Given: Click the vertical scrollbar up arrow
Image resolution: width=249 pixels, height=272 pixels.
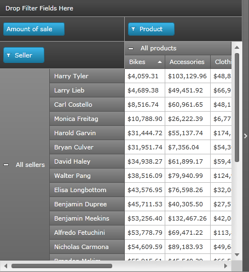Looking at the screenshot, I should tap(237, 48).
